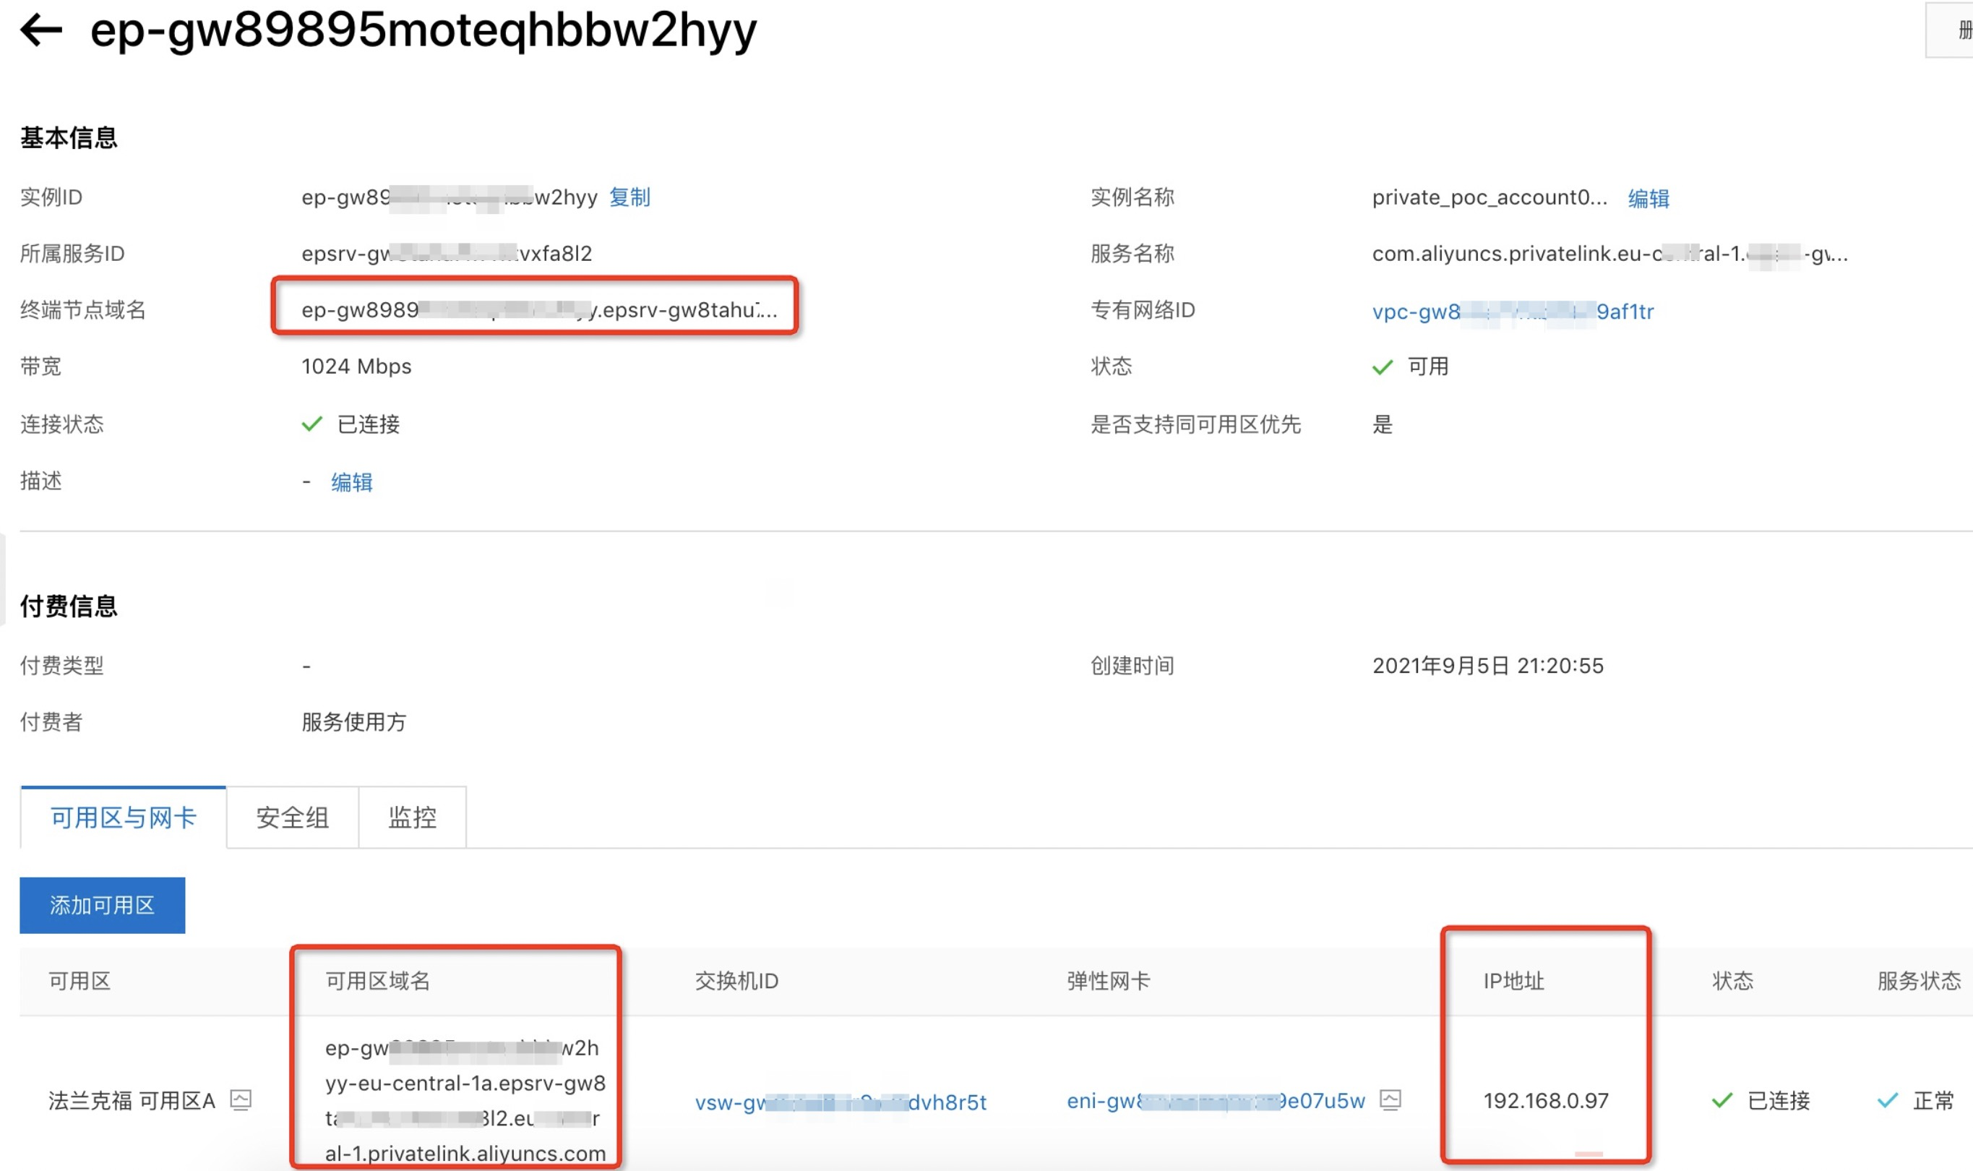Click the 添加可用区 button
The width and height of the screenshot is (1973, 1171).
tap(103, 905)
